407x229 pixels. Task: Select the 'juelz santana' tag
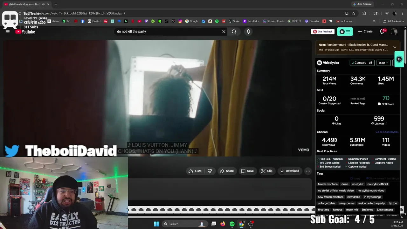(x=385, y=210)
